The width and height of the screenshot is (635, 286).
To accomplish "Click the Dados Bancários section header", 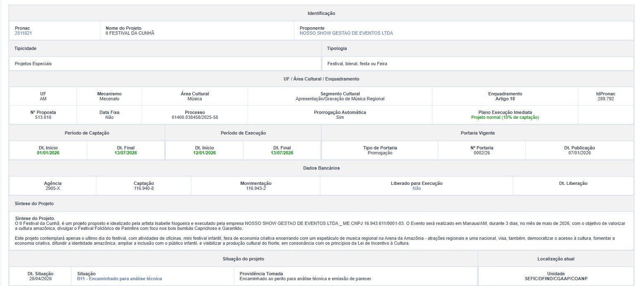I will click(321, 168).
